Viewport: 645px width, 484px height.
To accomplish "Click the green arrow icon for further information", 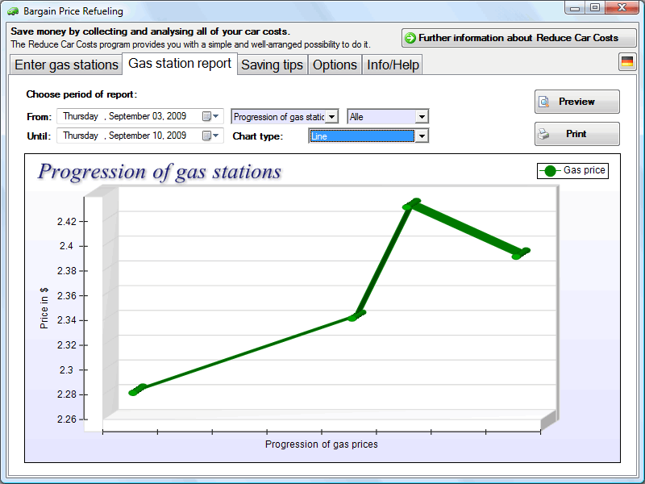I will point(410,38).
